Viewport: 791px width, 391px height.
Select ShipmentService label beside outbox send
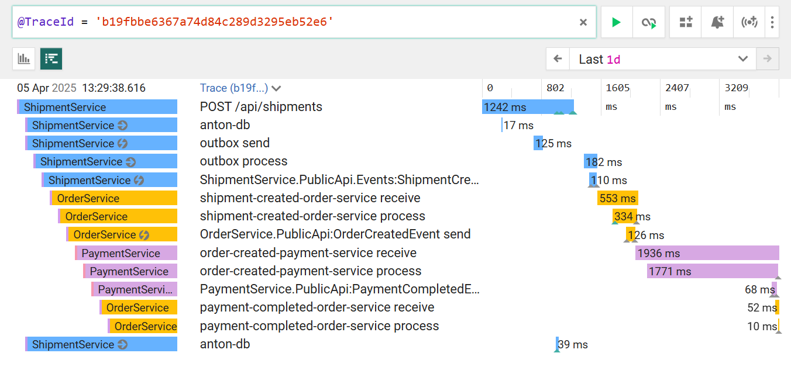click(101, 143)
